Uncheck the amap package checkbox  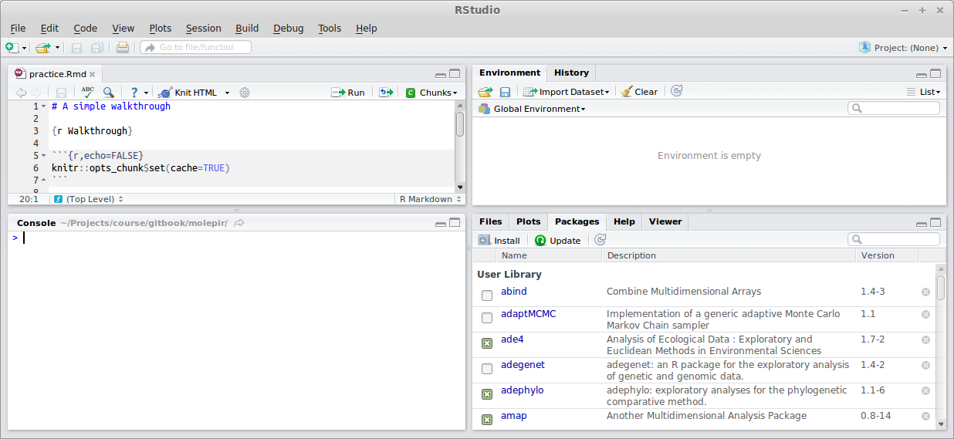pyautogui.click(x=487, y=420)
